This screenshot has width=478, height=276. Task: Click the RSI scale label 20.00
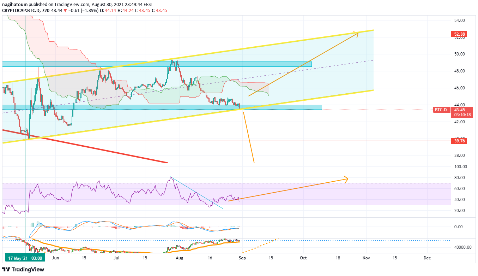[x=459, y=211]
